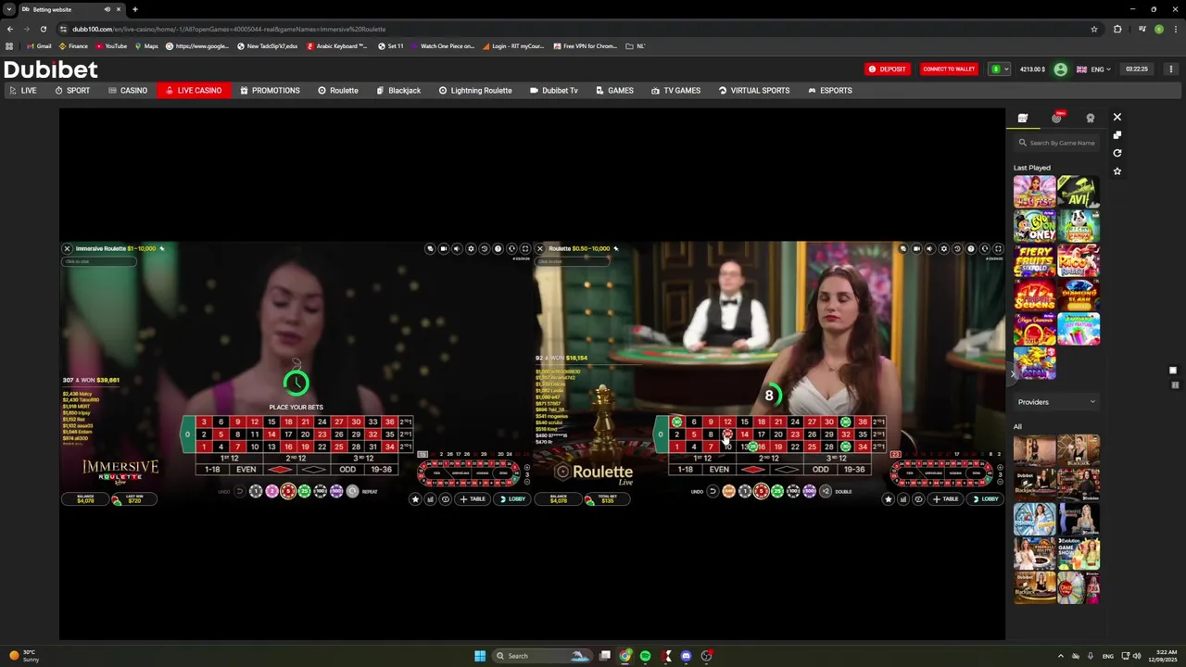Click Repeat bet icon in Immersive Roulette
This screenshot has width=1186, height=667.
coord(352,492)
